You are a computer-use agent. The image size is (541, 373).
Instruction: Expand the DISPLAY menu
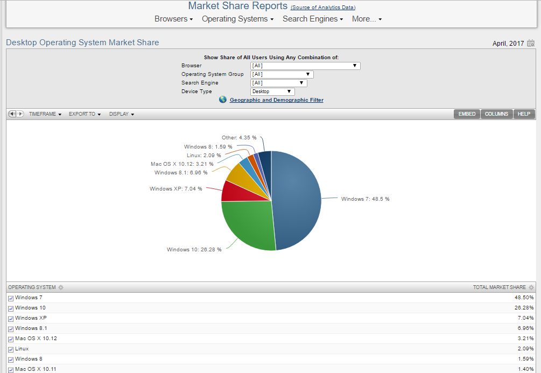coord(122,114)
